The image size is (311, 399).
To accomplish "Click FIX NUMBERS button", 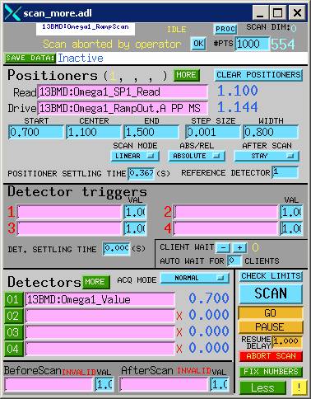I will click(x=271, y=372).
